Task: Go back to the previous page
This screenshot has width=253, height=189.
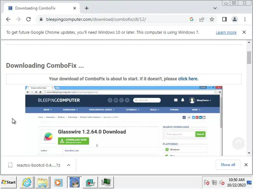Action: pyautogui.click(x=8, y=19)
